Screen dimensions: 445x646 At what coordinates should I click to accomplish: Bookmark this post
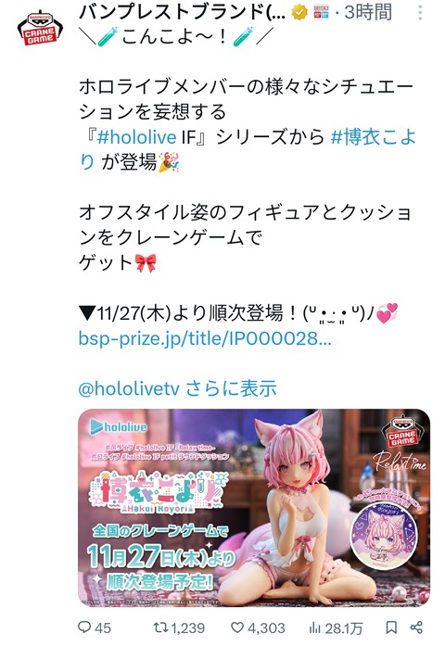click(x=391, y=627)
